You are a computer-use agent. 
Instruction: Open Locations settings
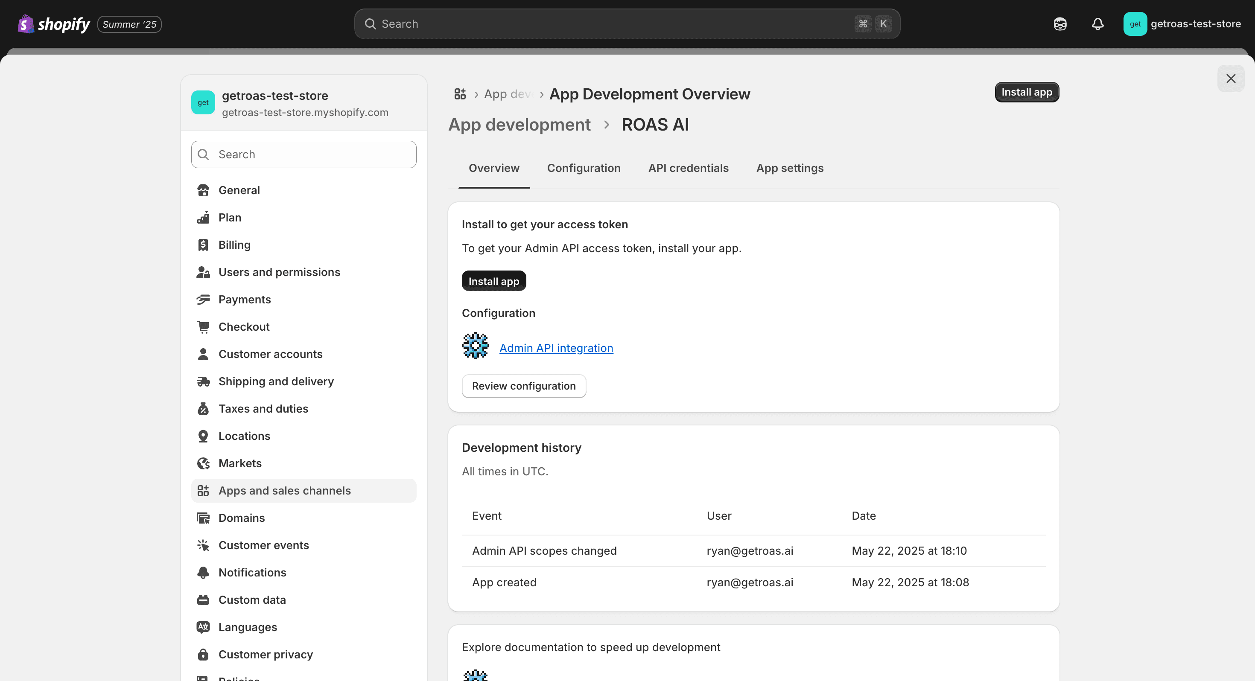pos(304,436)
